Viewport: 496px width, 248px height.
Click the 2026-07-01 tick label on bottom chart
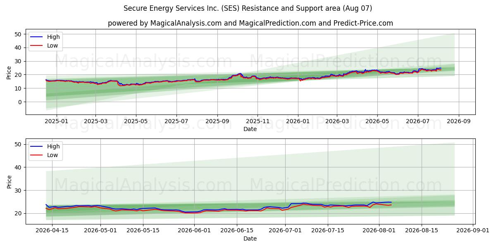pos(285,231)
